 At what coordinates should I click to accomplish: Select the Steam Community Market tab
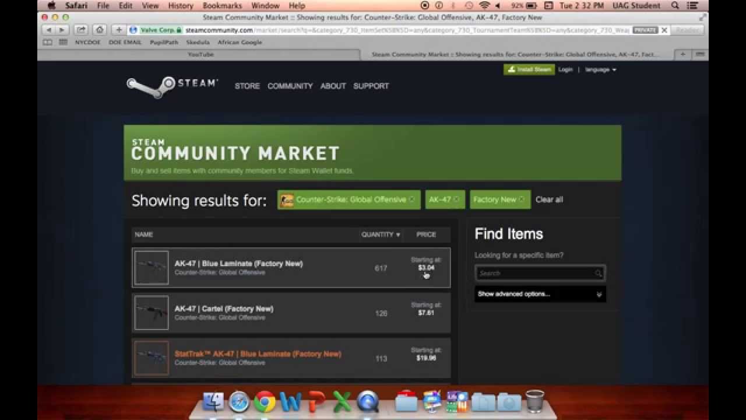coord(517,54)
